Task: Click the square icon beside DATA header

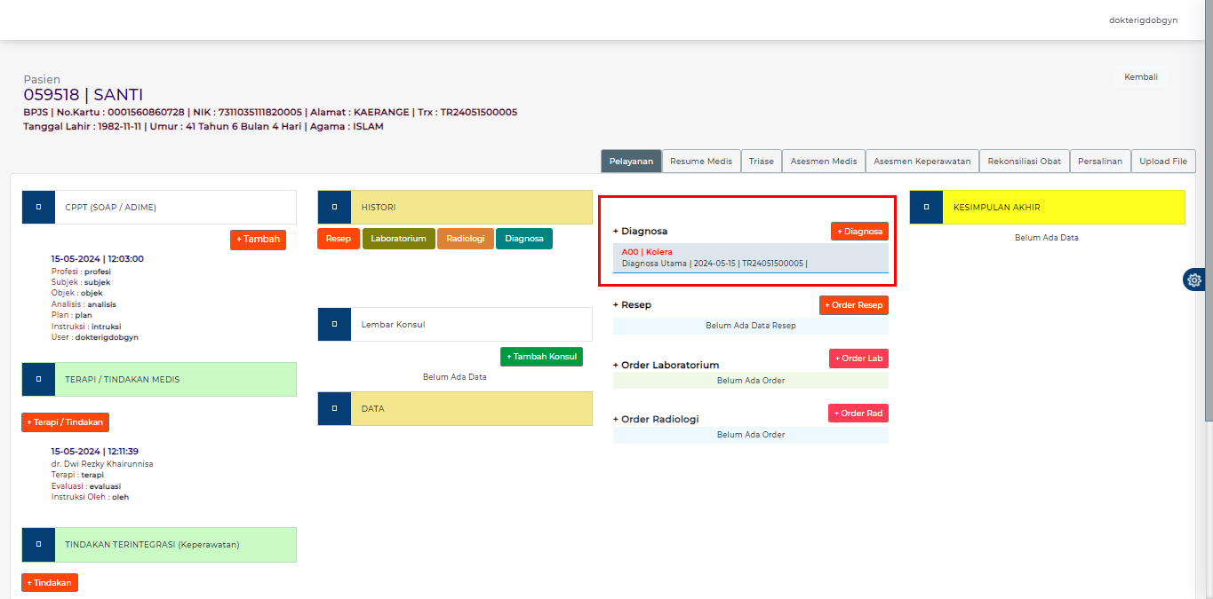Action: click(x=334, y=408)
